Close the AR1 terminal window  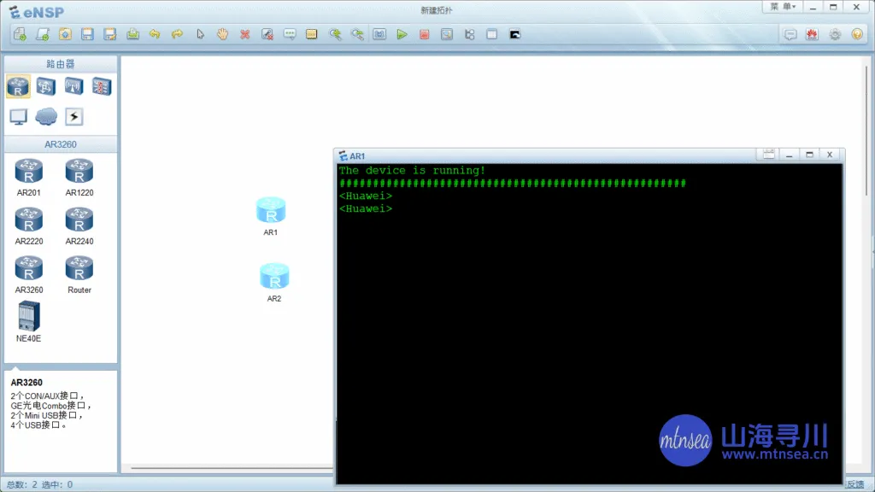[x=829, y=155]
